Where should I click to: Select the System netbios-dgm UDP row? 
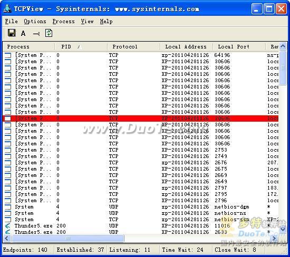tap(141, 207)
